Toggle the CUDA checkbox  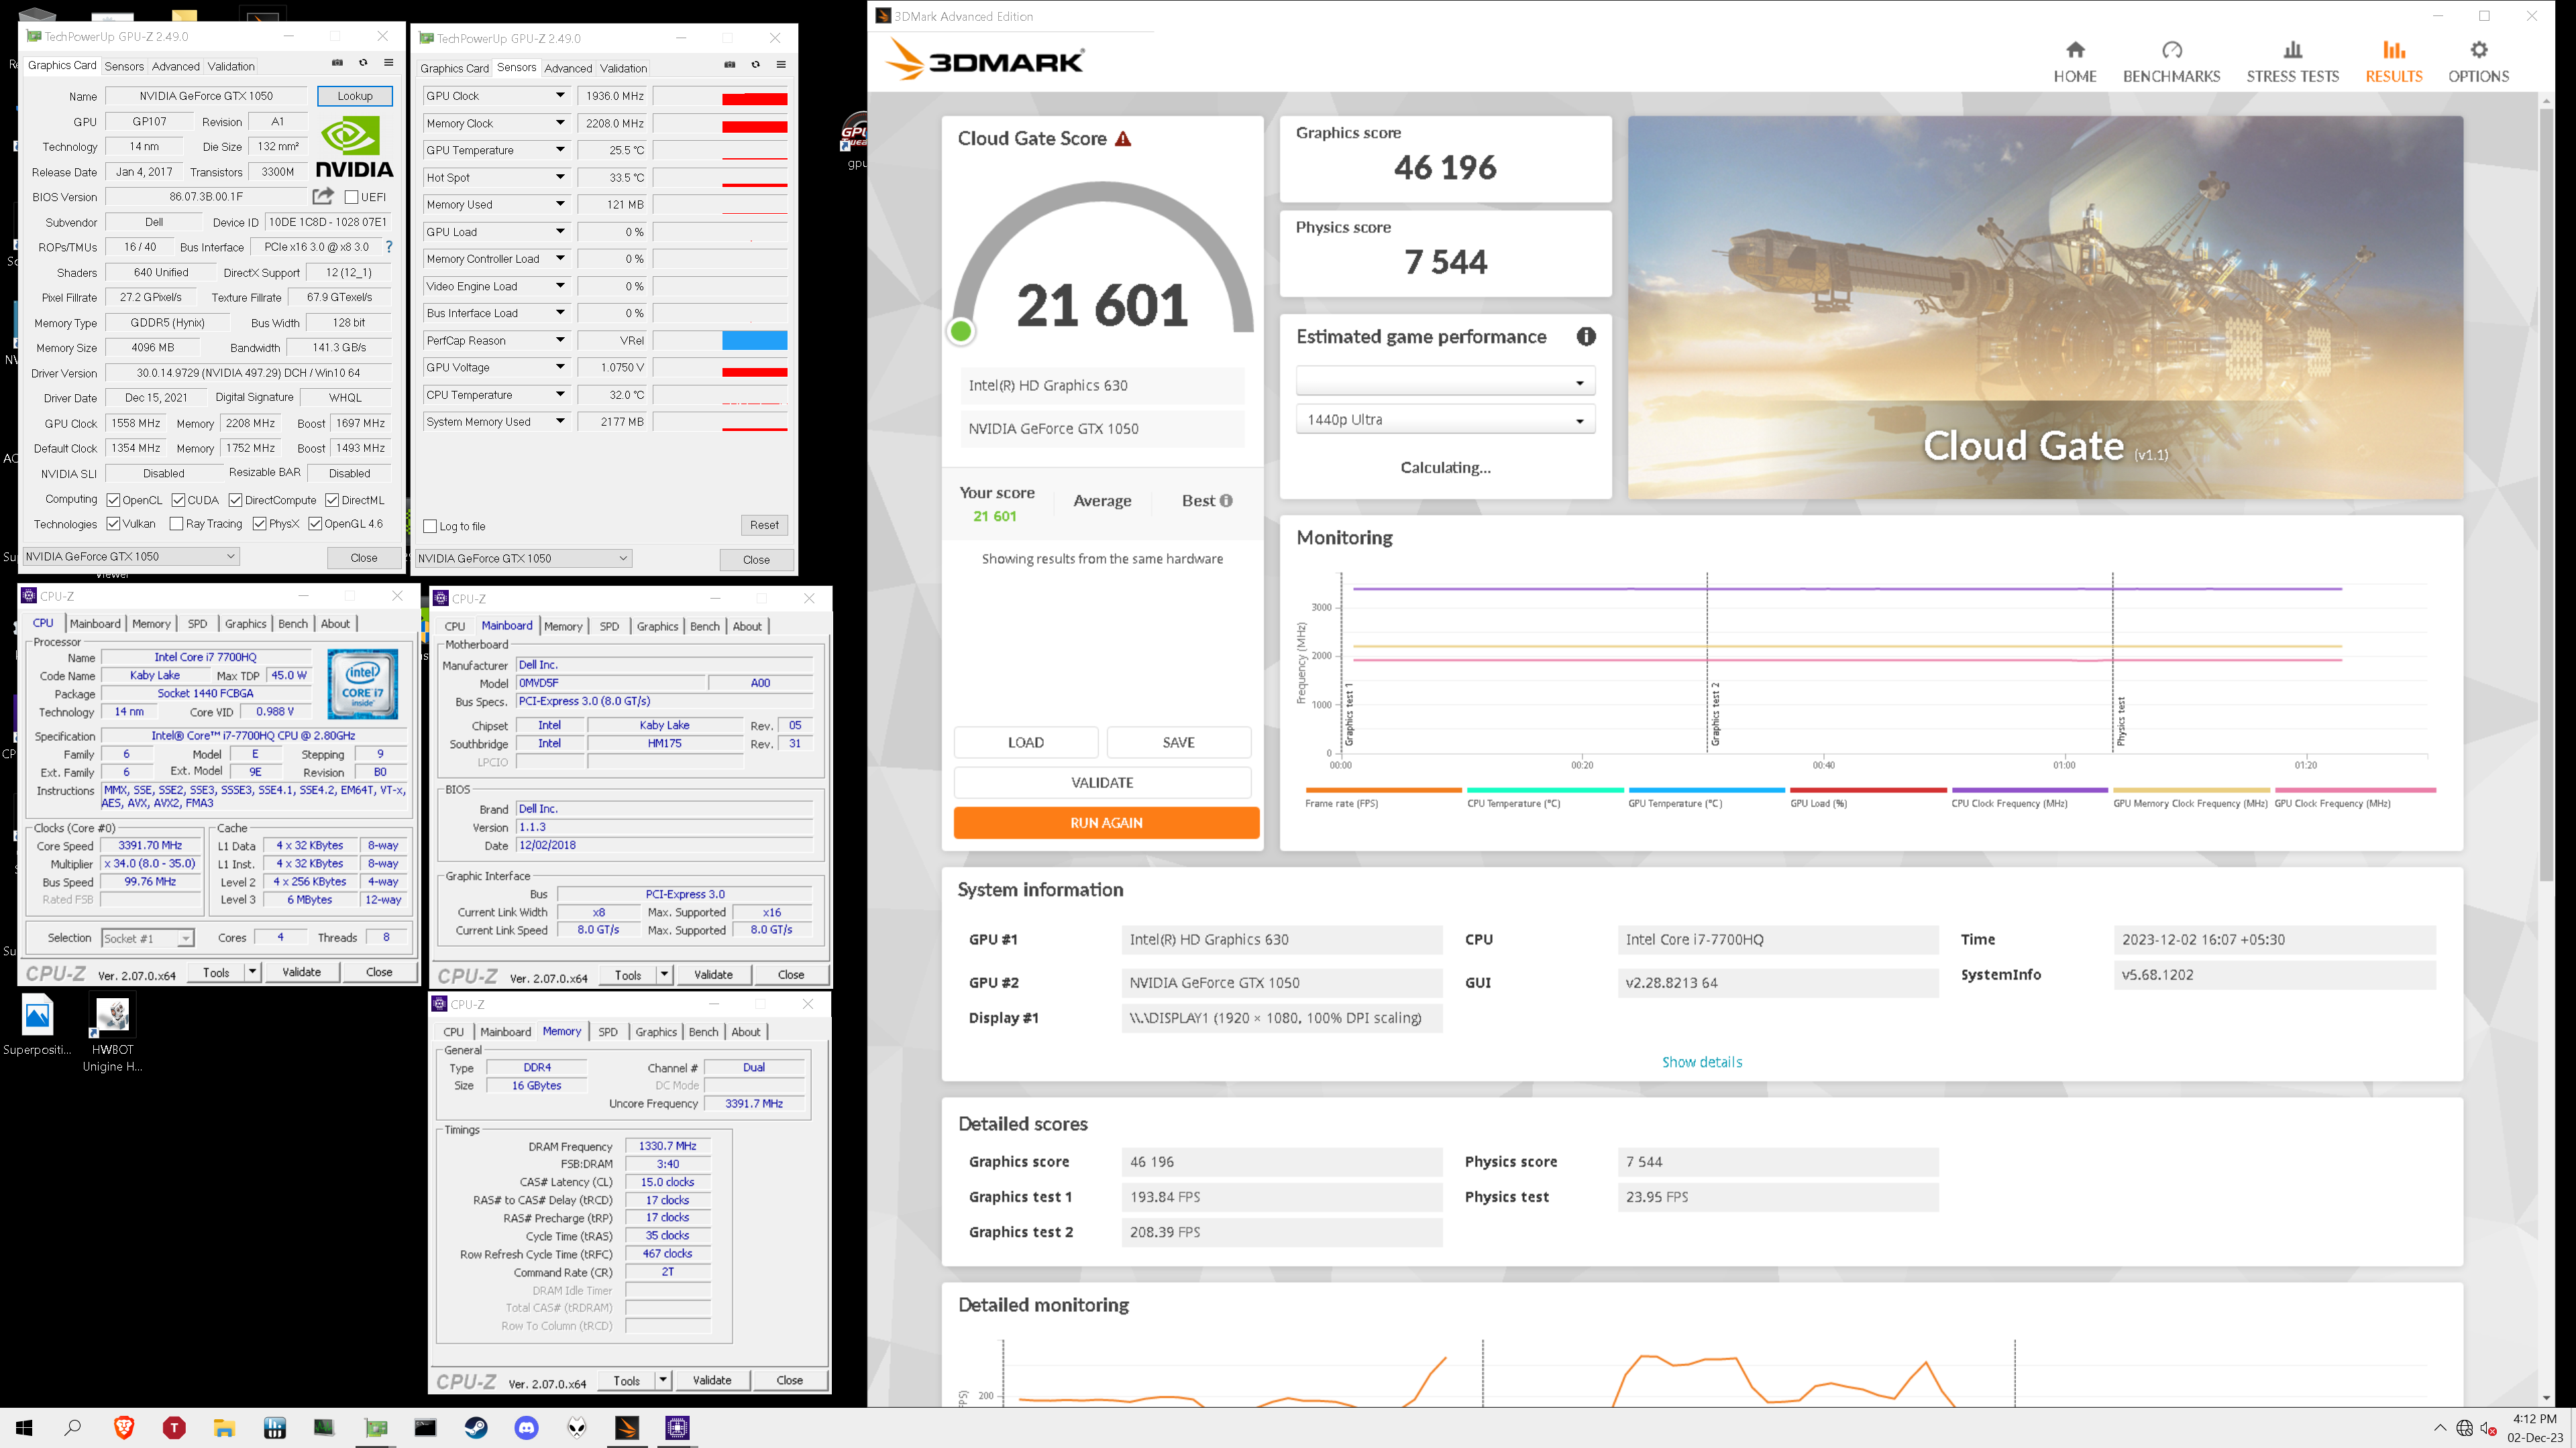tap(178, 499)
